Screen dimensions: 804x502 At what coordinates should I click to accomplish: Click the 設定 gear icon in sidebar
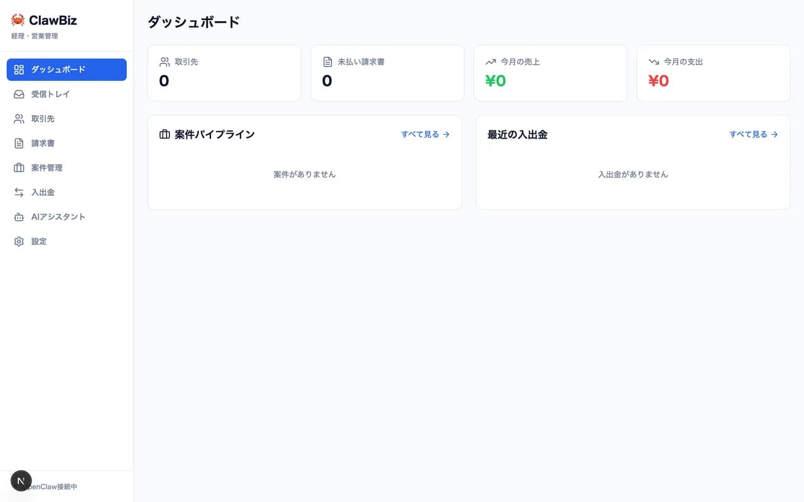(x=19, y=241)
